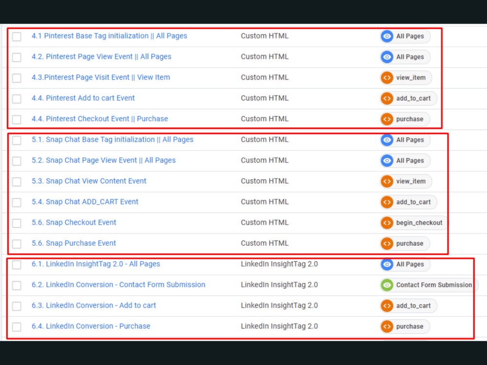The width and height of the screenshot is (487, 365).
Task: Tick the checkbox for LinkedIn Conversion Add to cart
Action: point(17,305)
